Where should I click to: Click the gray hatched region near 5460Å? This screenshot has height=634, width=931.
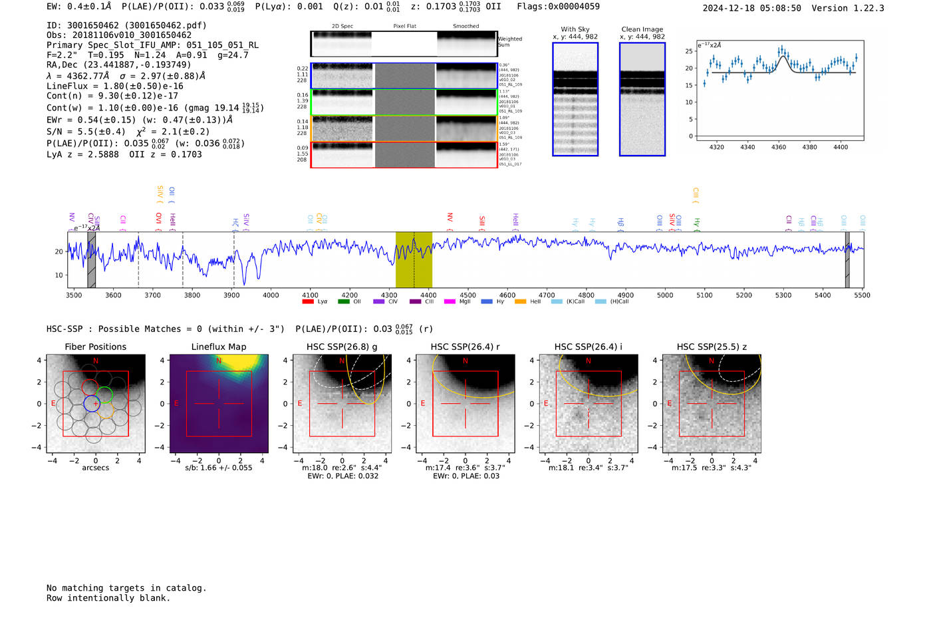coord(847,259)
